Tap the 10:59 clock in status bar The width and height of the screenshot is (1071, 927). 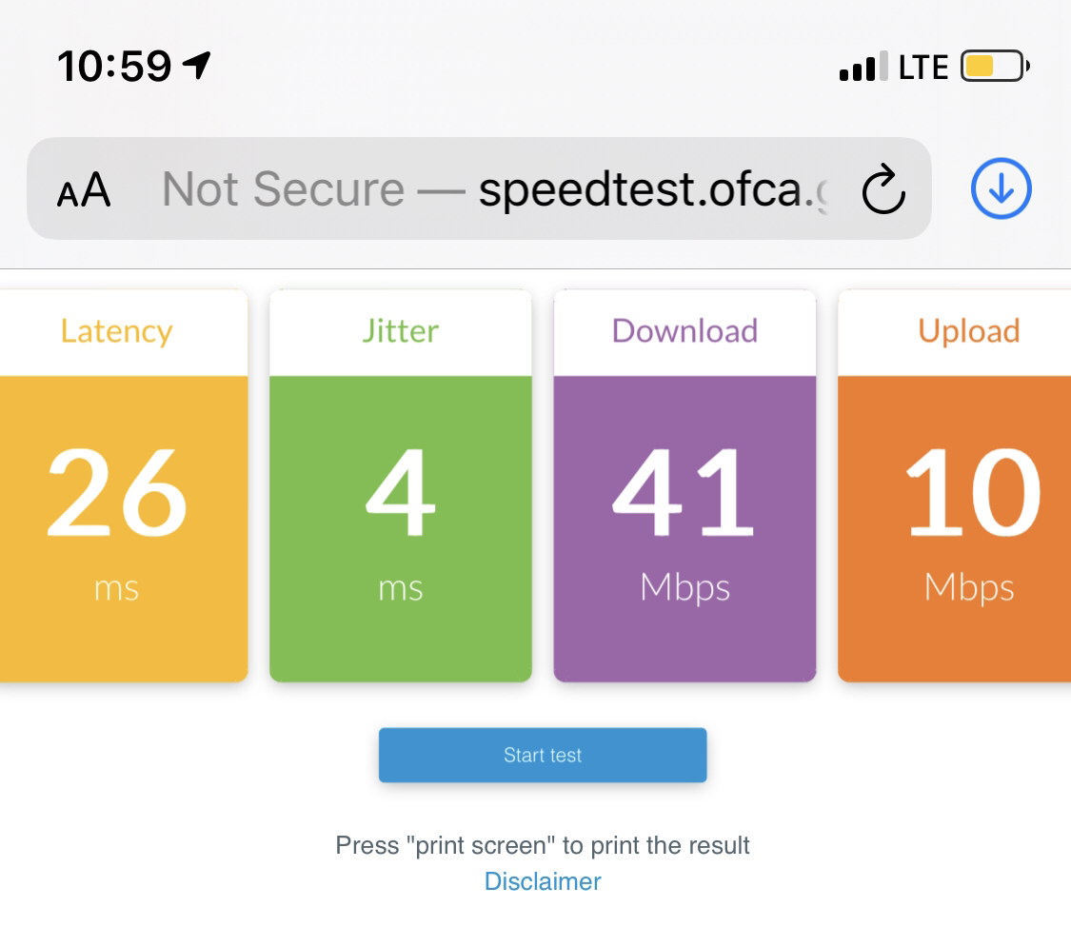(114, 67)
